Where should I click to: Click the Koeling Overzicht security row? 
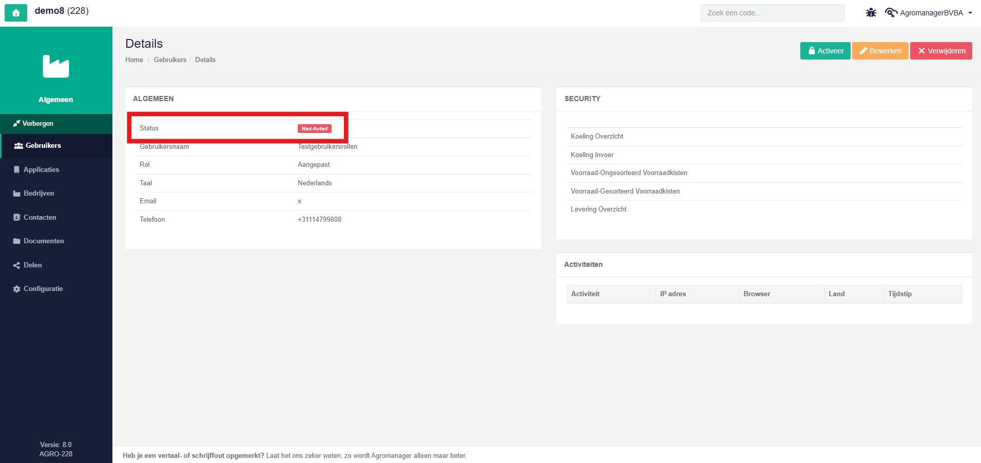click(764, 137)
